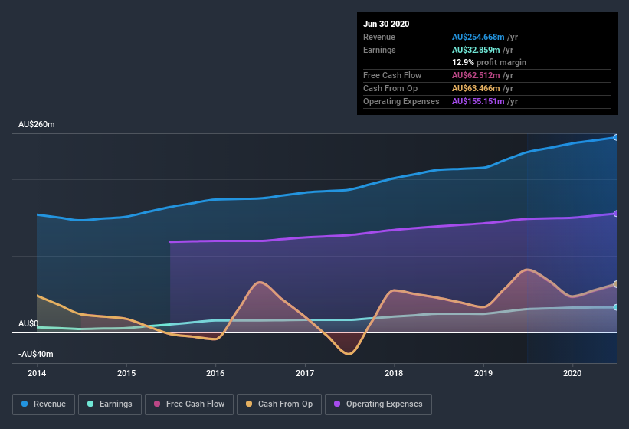Select the Operating Expenses purple endpoint marker
The height and width of the screenshot is (429, 629).
coord(616,214)
